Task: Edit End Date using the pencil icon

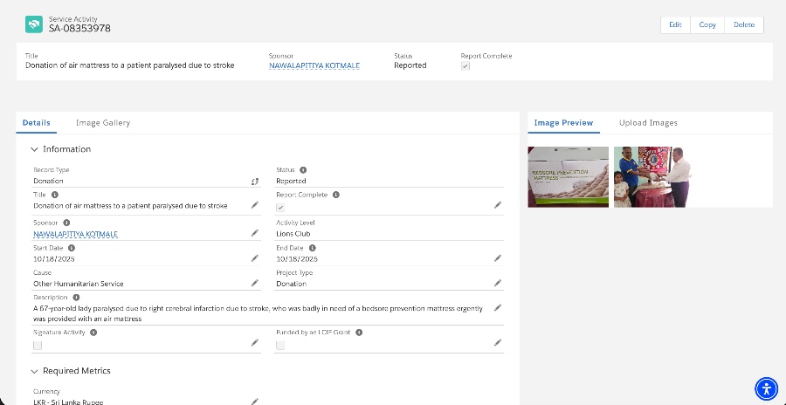Action: 498,258
